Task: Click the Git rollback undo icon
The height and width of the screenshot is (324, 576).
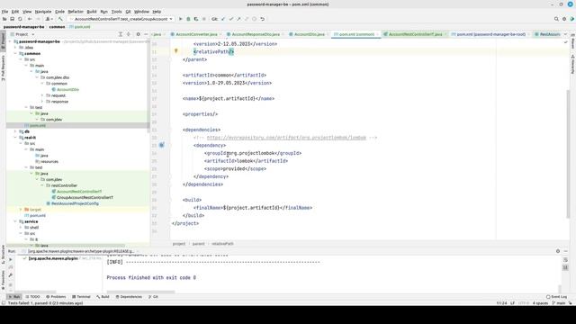Action: (x=262, y=19)
